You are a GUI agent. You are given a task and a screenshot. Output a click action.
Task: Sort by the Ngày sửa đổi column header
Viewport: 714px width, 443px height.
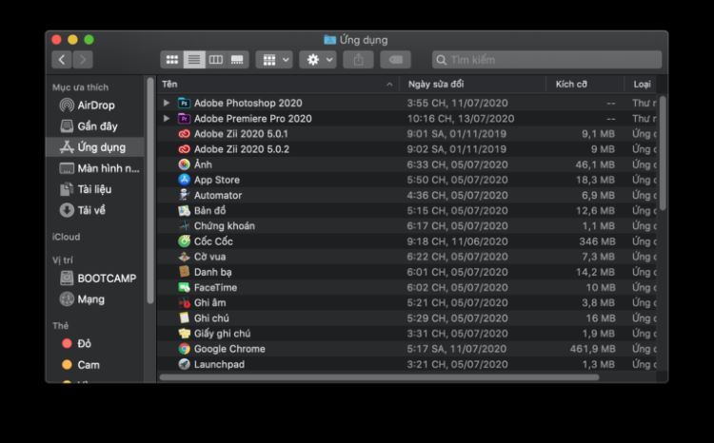(x=472, y=85)
